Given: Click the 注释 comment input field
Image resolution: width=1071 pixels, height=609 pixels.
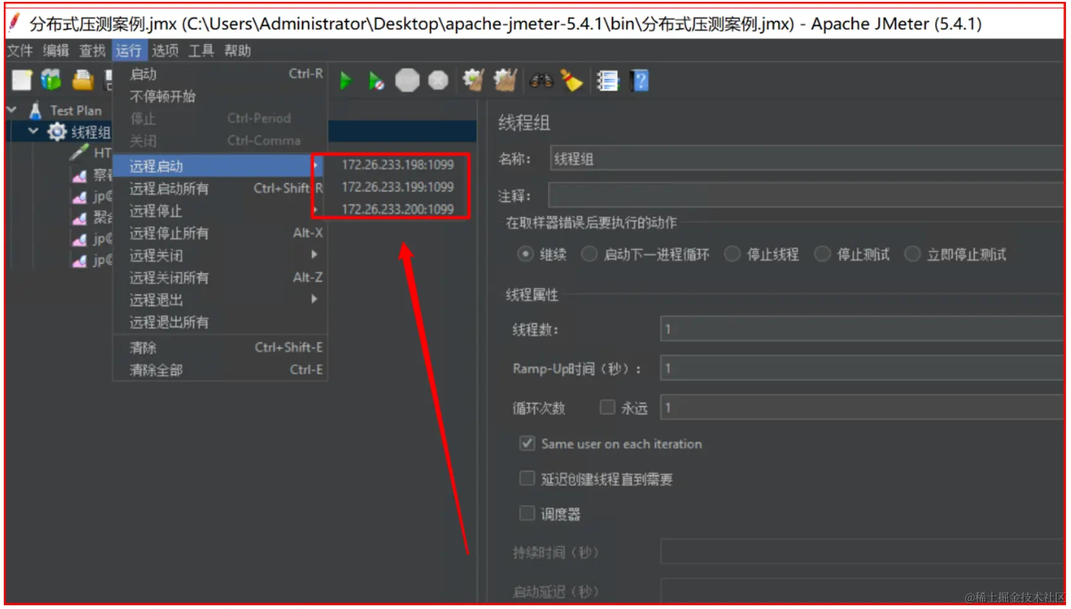Looking at the screenshot, I should tap(806, 195).
